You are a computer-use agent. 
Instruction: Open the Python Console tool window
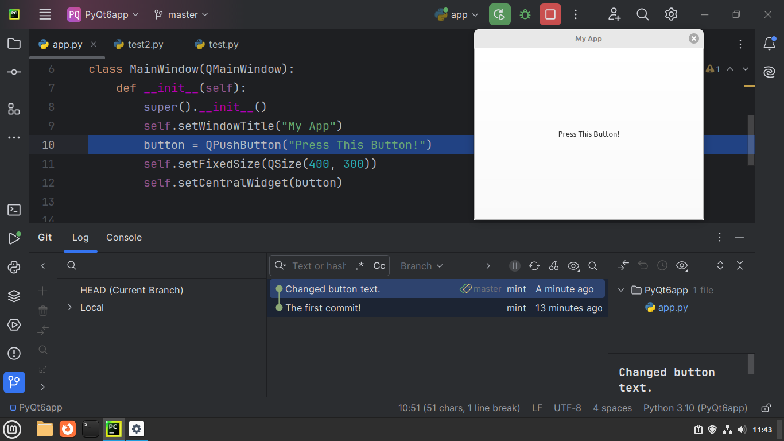14,268
